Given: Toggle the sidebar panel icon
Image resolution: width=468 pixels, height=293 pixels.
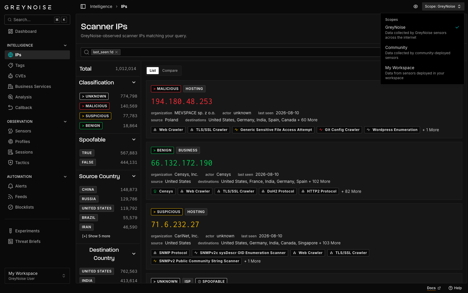Looking at the screenshot, I should pyautogui.click(x=83, y=6).
